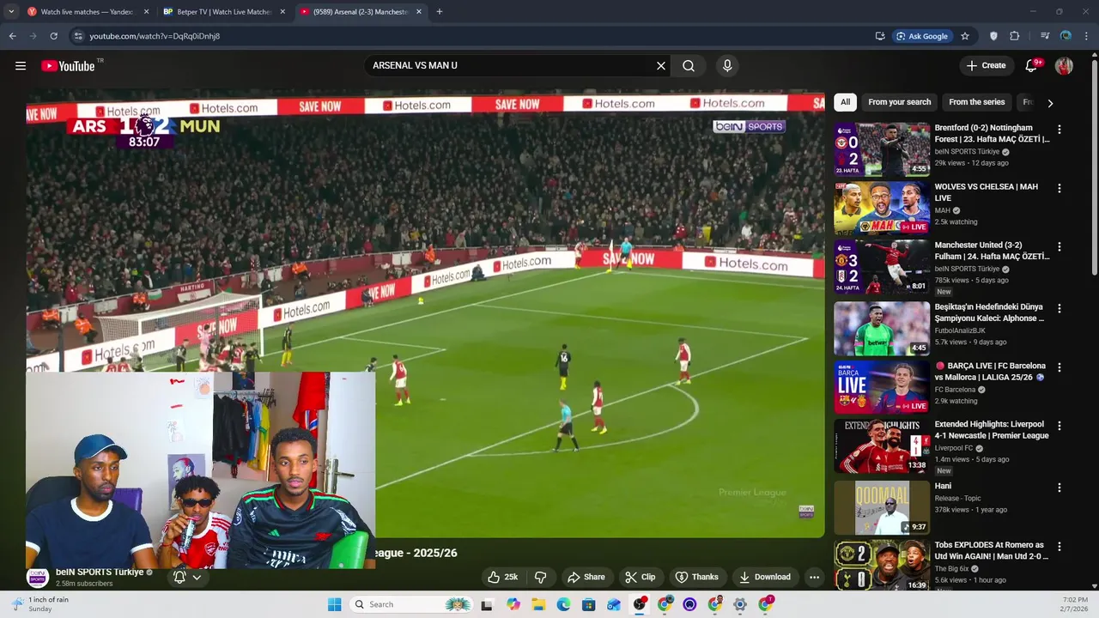1099x618 pixels.
Task: Click the address bar URL
Action: point(155,36)
